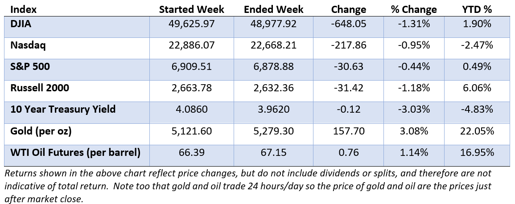Viewport: 515px width, 204px height.
Task: Click the 10 Year Treasury Yield label
Action: tap(63, 110)
